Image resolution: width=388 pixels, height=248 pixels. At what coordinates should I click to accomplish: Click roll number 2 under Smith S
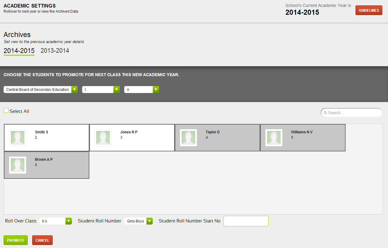(x=36, y=138)
